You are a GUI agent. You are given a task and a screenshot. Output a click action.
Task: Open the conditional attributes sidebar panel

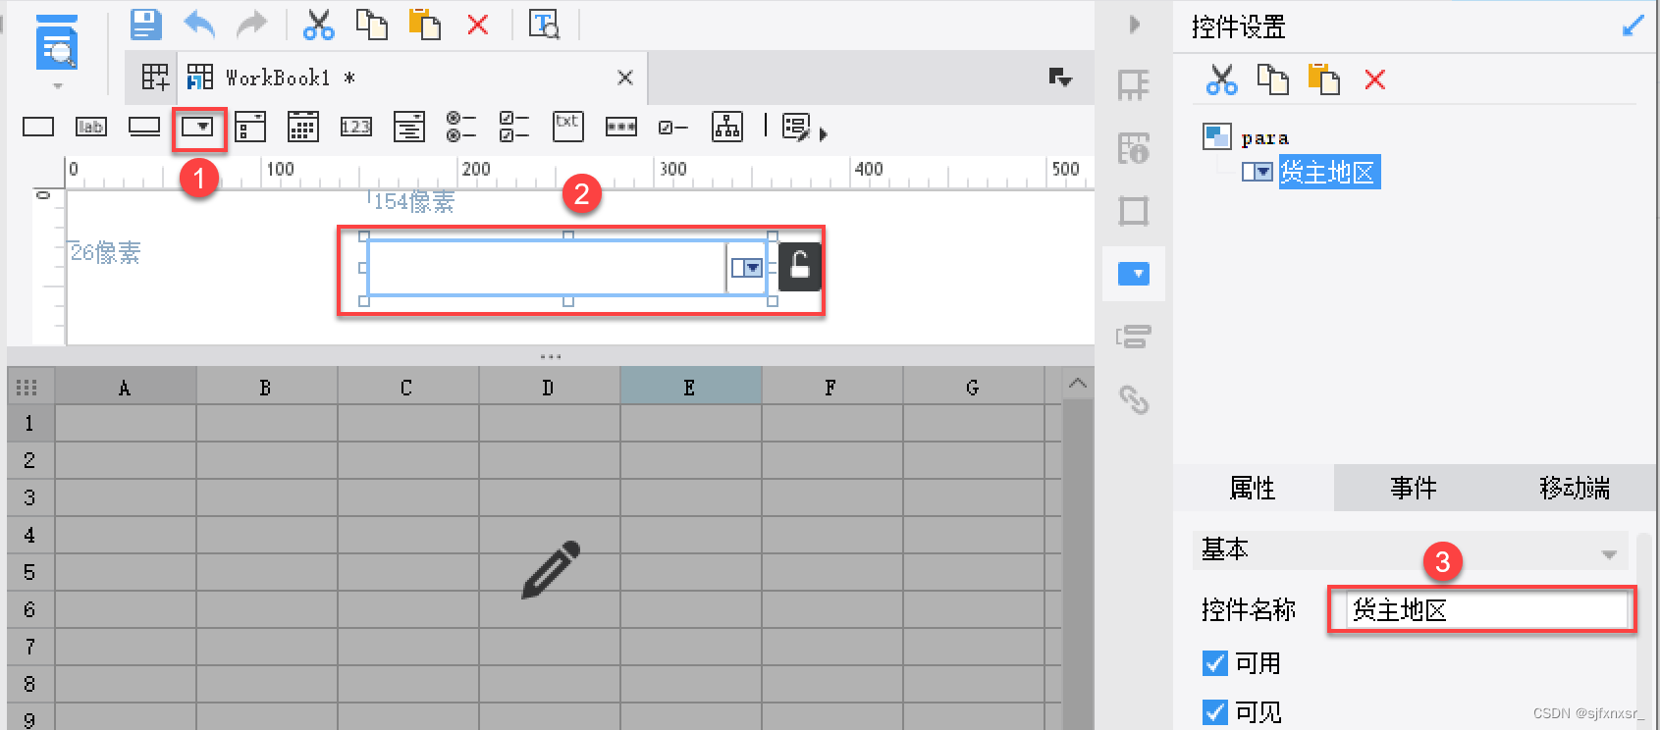click(1134, 337)
